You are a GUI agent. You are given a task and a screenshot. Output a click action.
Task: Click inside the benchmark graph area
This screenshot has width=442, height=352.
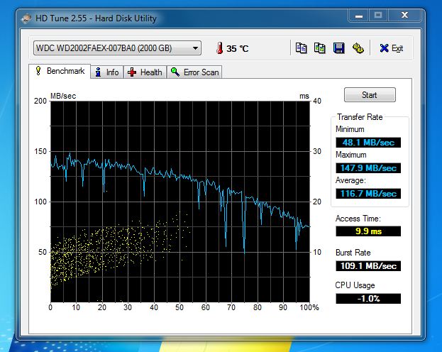pyautogui.click(x=180, y=202)
